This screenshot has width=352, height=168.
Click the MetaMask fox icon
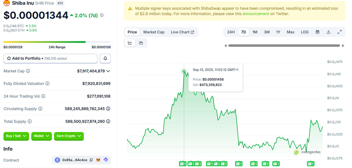pyautogui.click(x=99, y=160)
